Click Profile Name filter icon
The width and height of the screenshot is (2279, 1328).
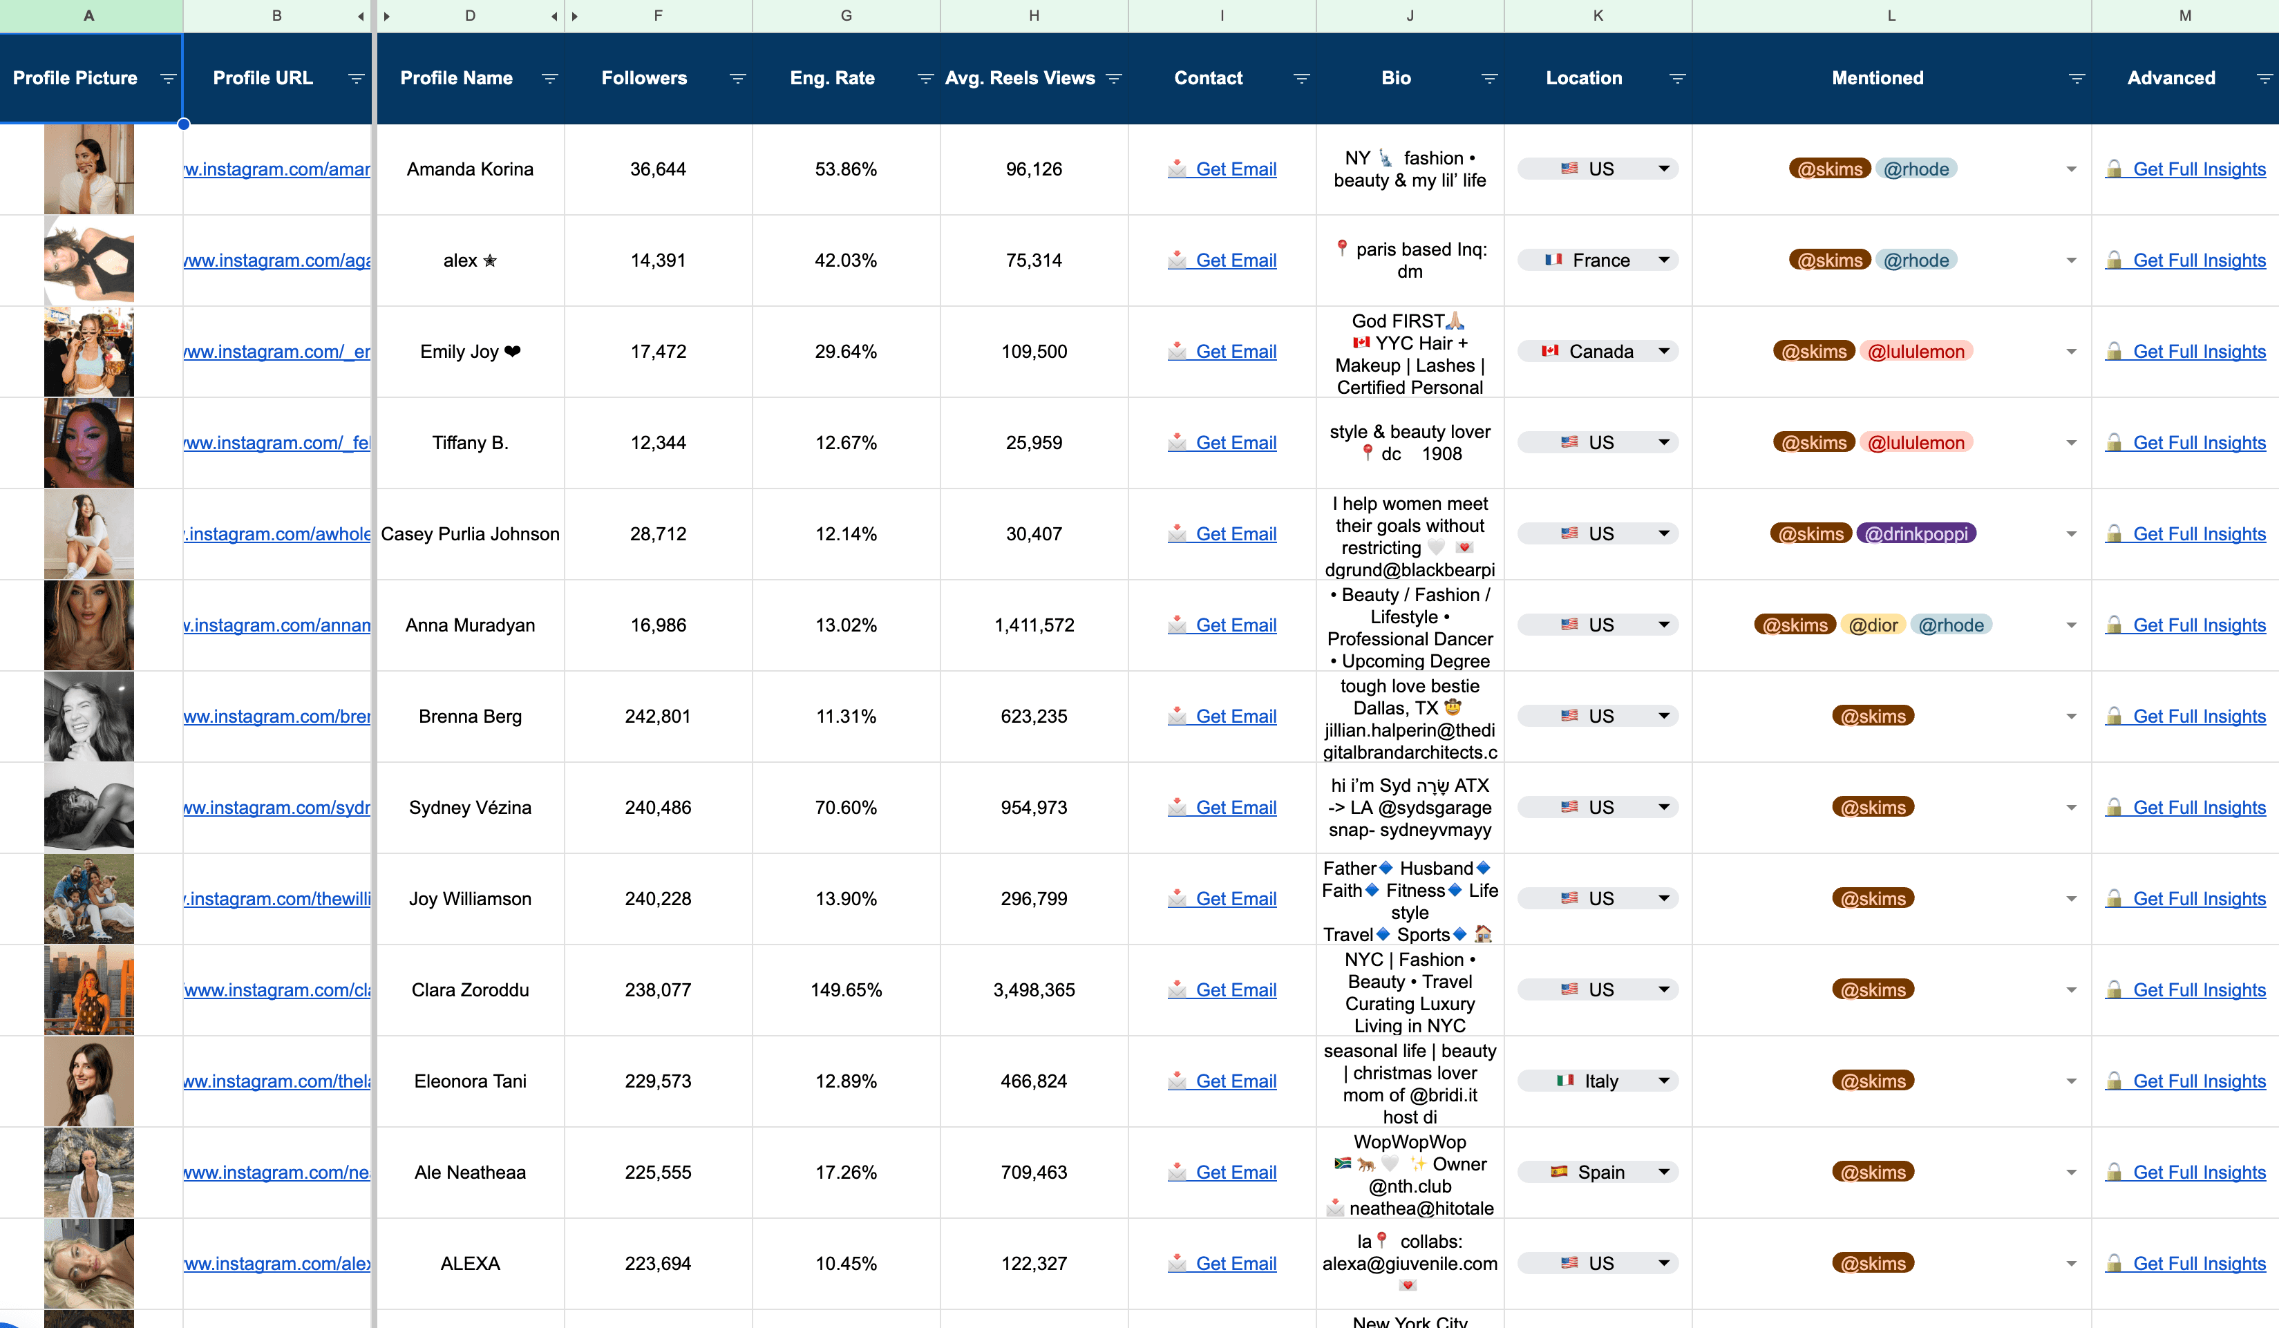point(549,79)
